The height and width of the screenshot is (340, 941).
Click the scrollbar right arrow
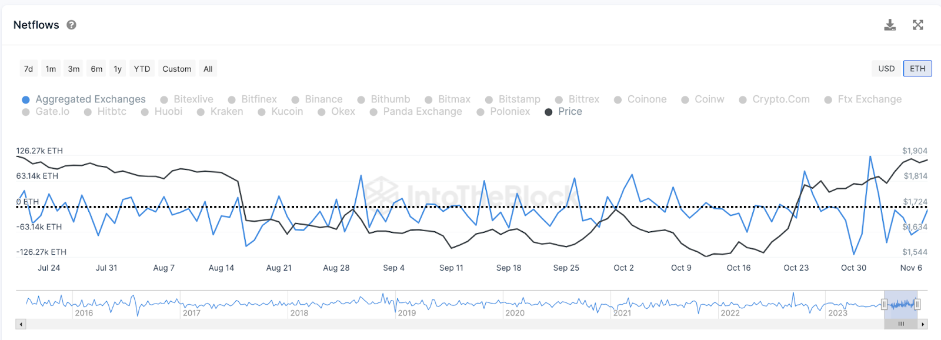[923, 324]
